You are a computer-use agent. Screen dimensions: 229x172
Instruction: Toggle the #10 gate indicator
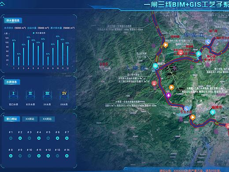(x=30, y=156)
